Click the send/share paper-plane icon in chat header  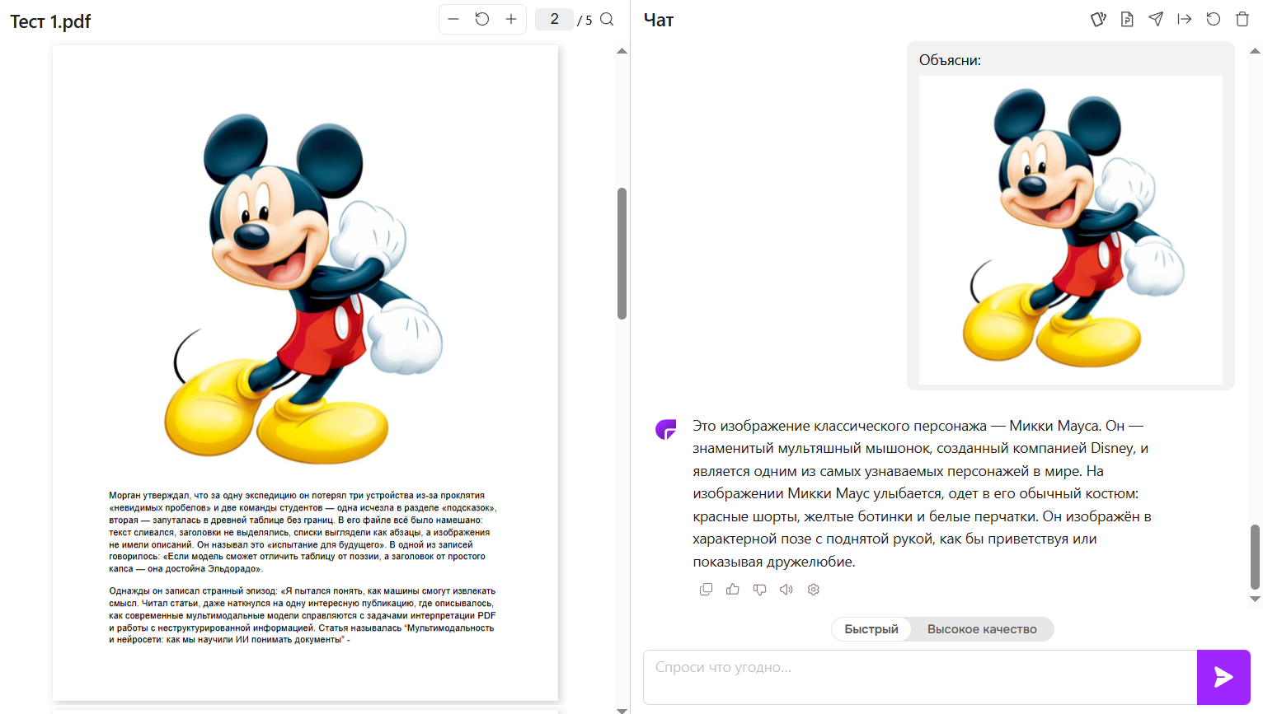click(x=1155, y=18)
